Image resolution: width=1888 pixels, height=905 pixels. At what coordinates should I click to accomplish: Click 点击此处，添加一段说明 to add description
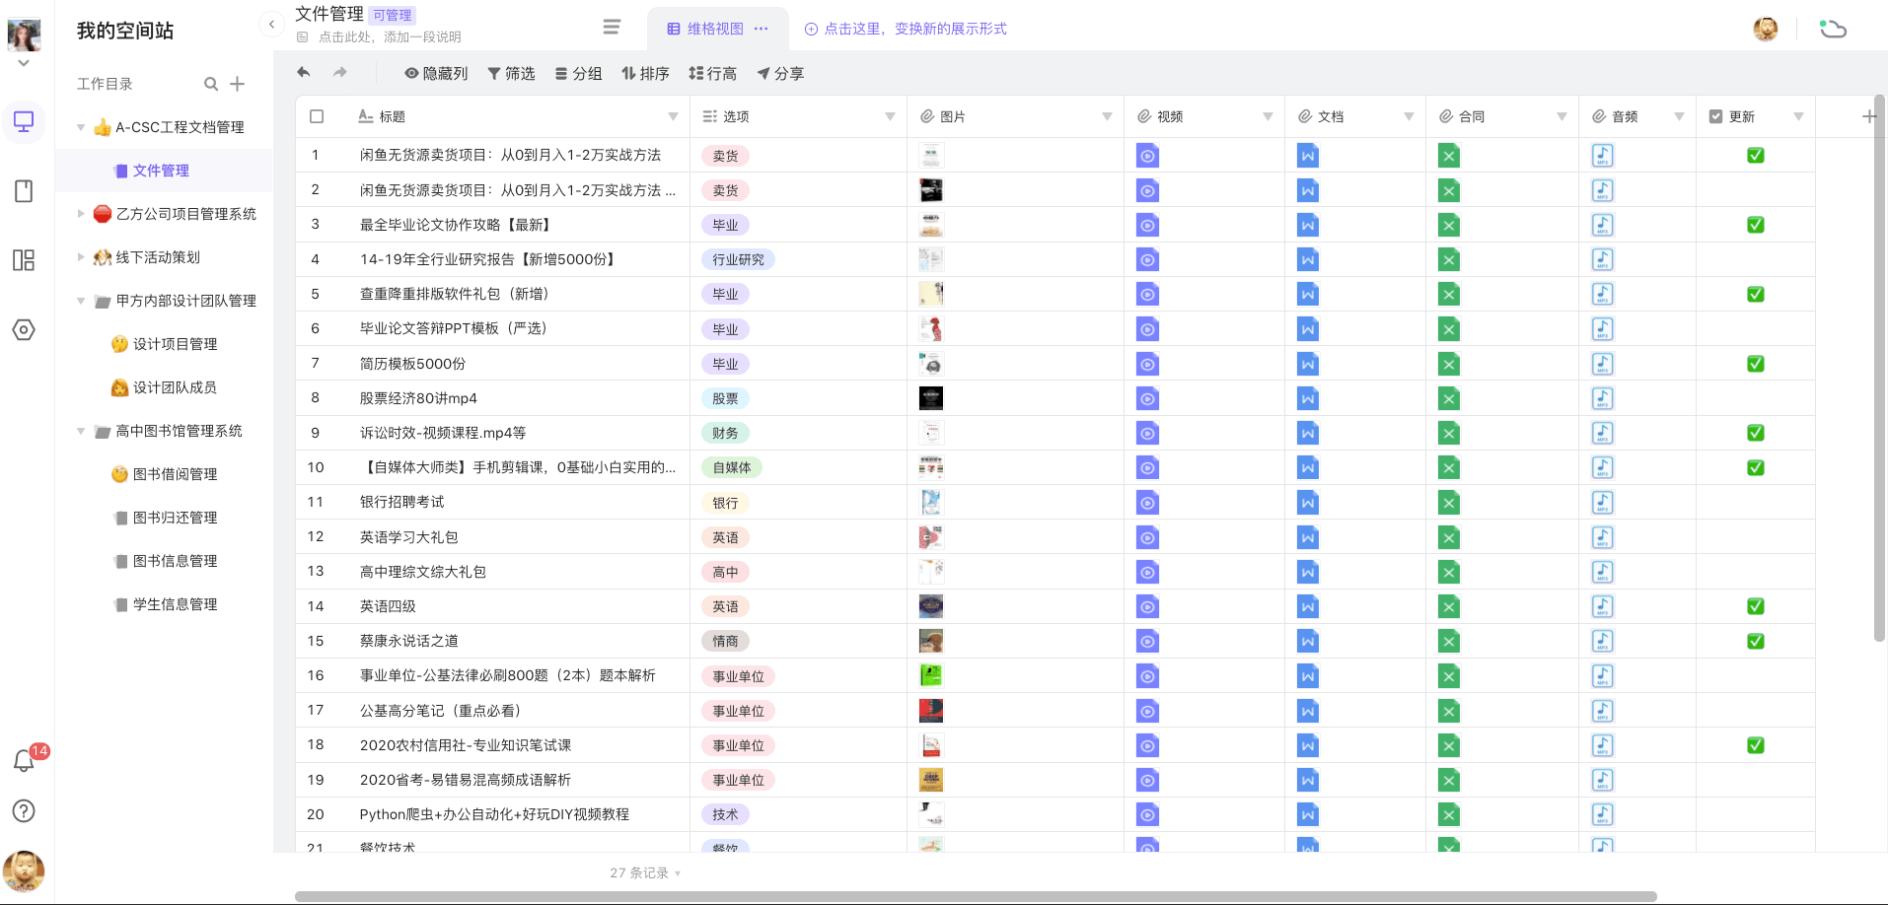tap(385, 36)
